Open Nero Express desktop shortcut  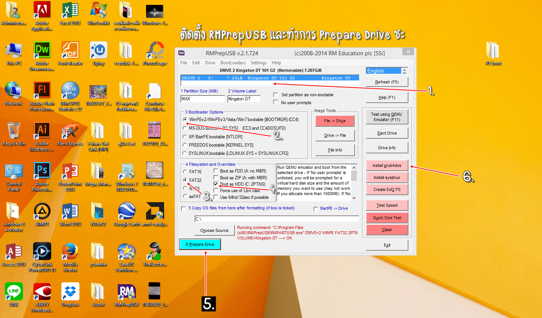coord(70,134)
